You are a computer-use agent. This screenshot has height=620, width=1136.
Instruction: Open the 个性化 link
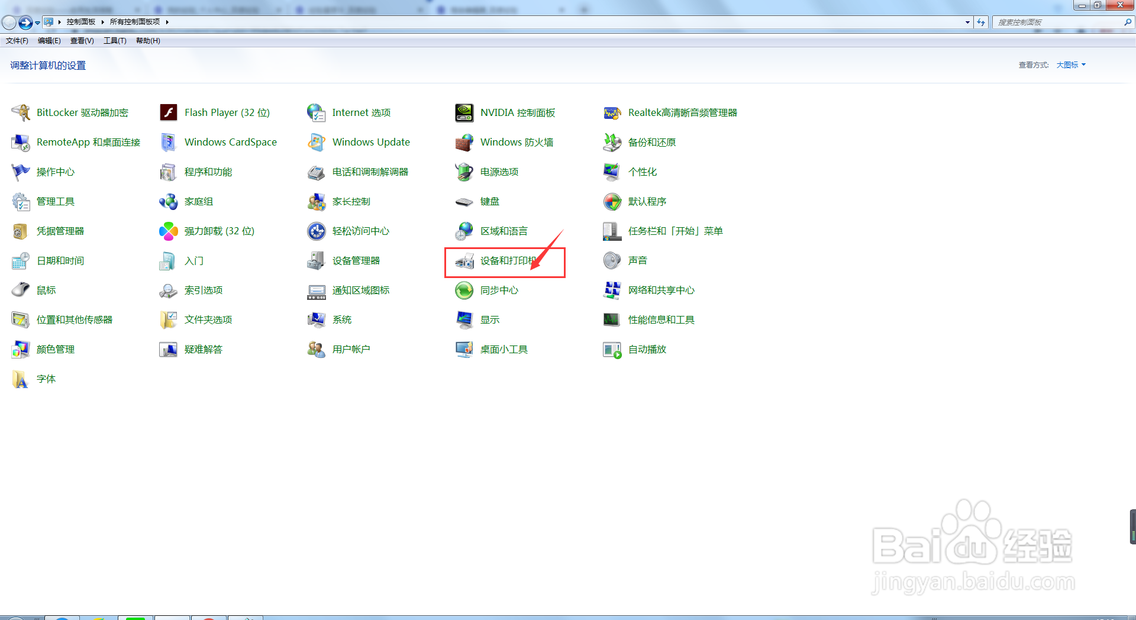643,172
